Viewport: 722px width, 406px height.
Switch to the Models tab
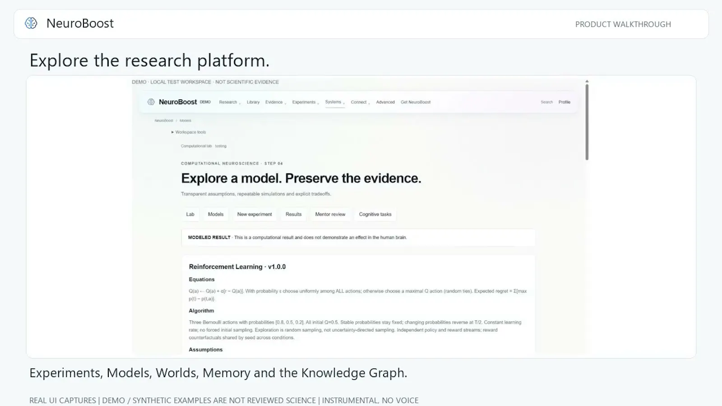tap(216, 214)
